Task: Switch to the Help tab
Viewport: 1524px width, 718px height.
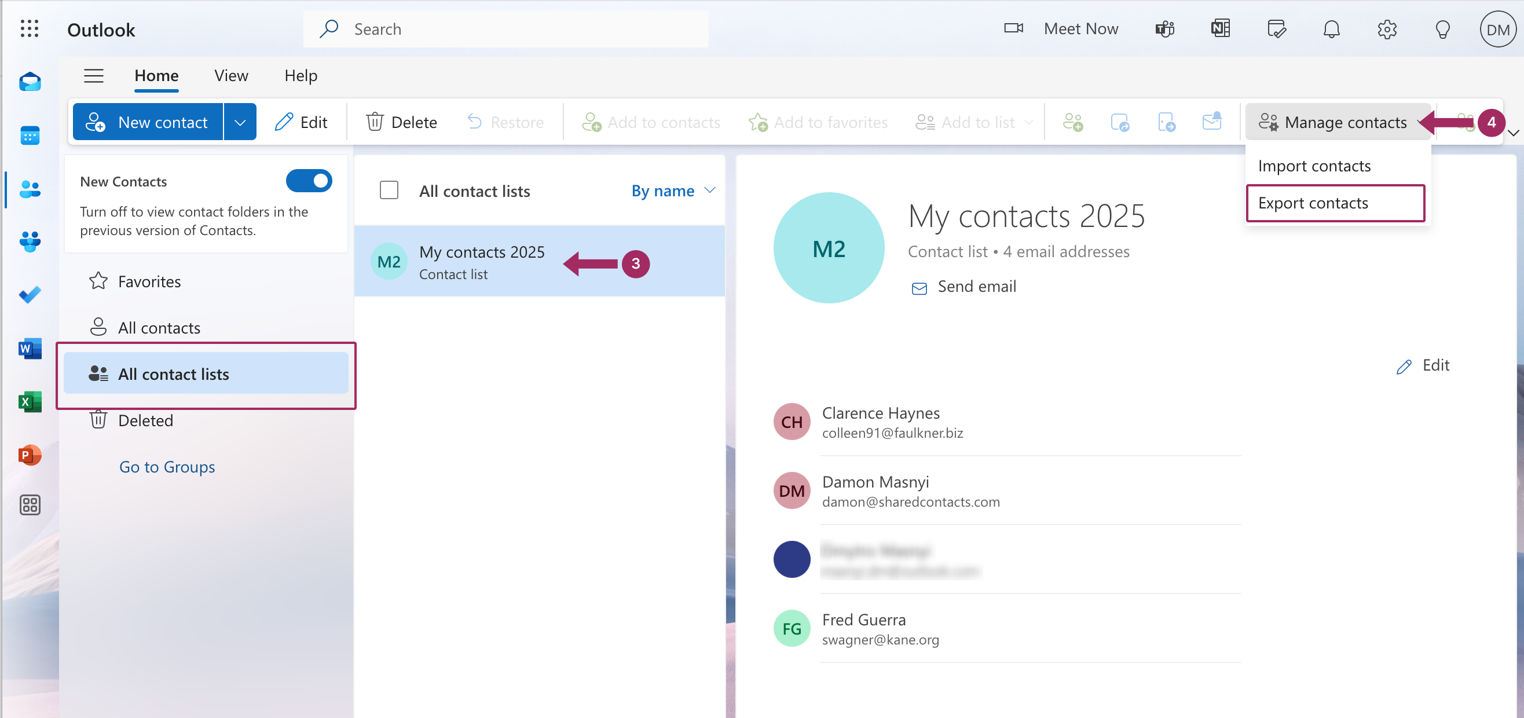Action: coord(301,76)
